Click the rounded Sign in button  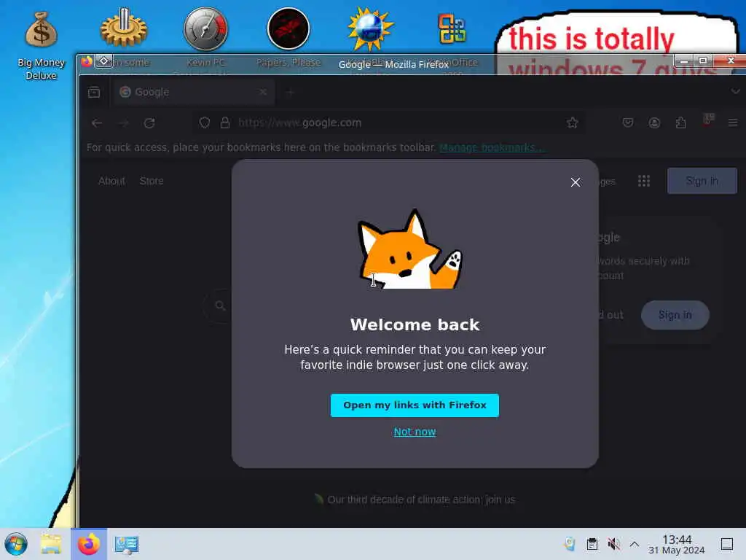click(675, 315)
